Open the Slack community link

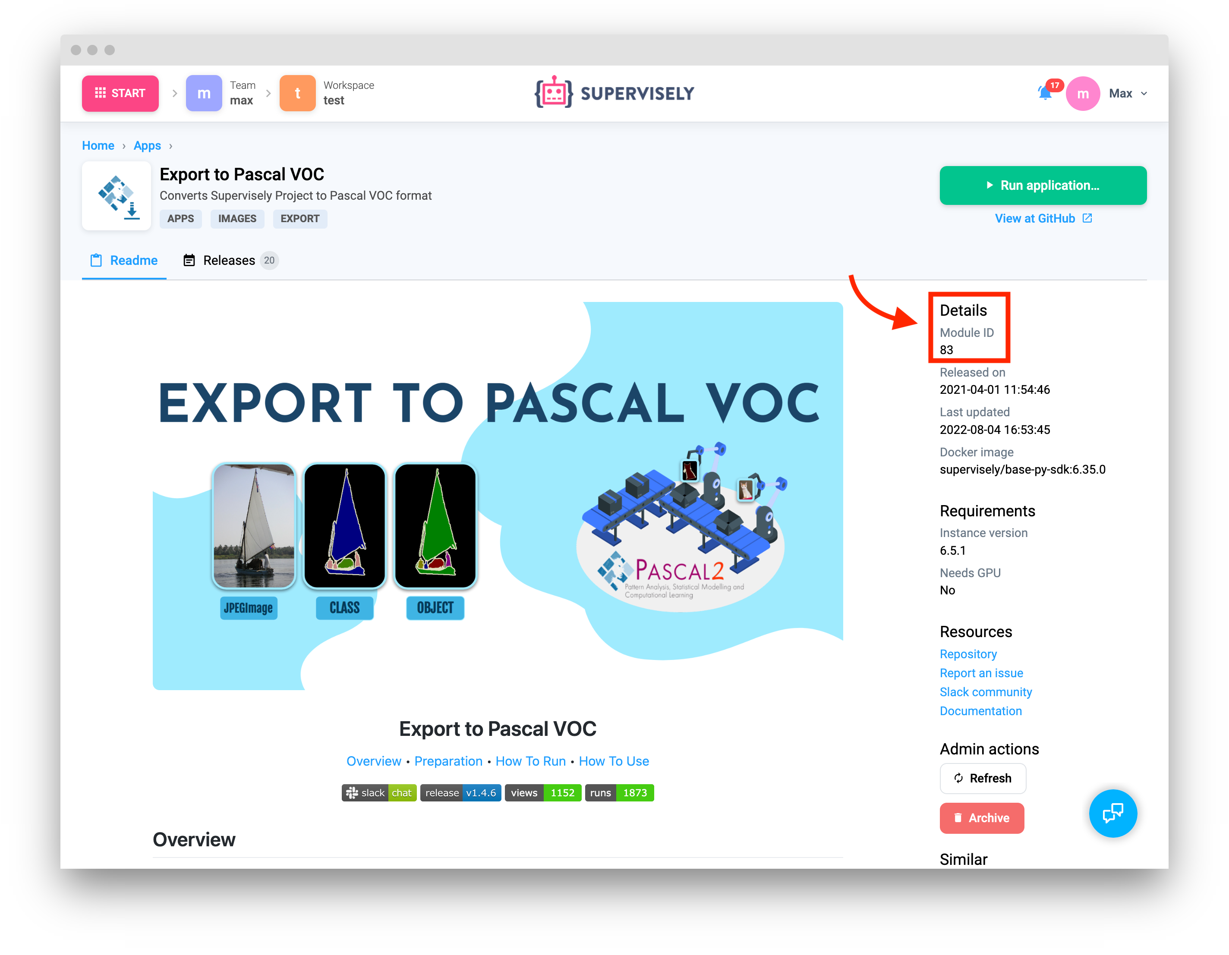coord(985,692)
